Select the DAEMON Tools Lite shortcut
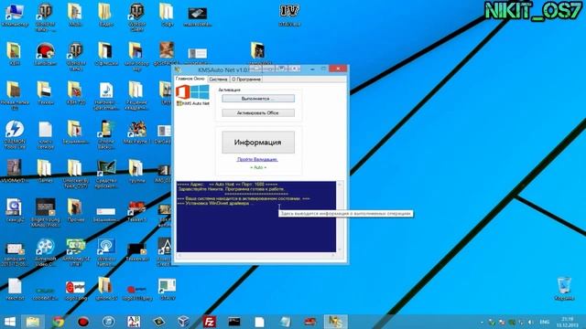This screenshot has height=329, width=586. tap(15, 134)
